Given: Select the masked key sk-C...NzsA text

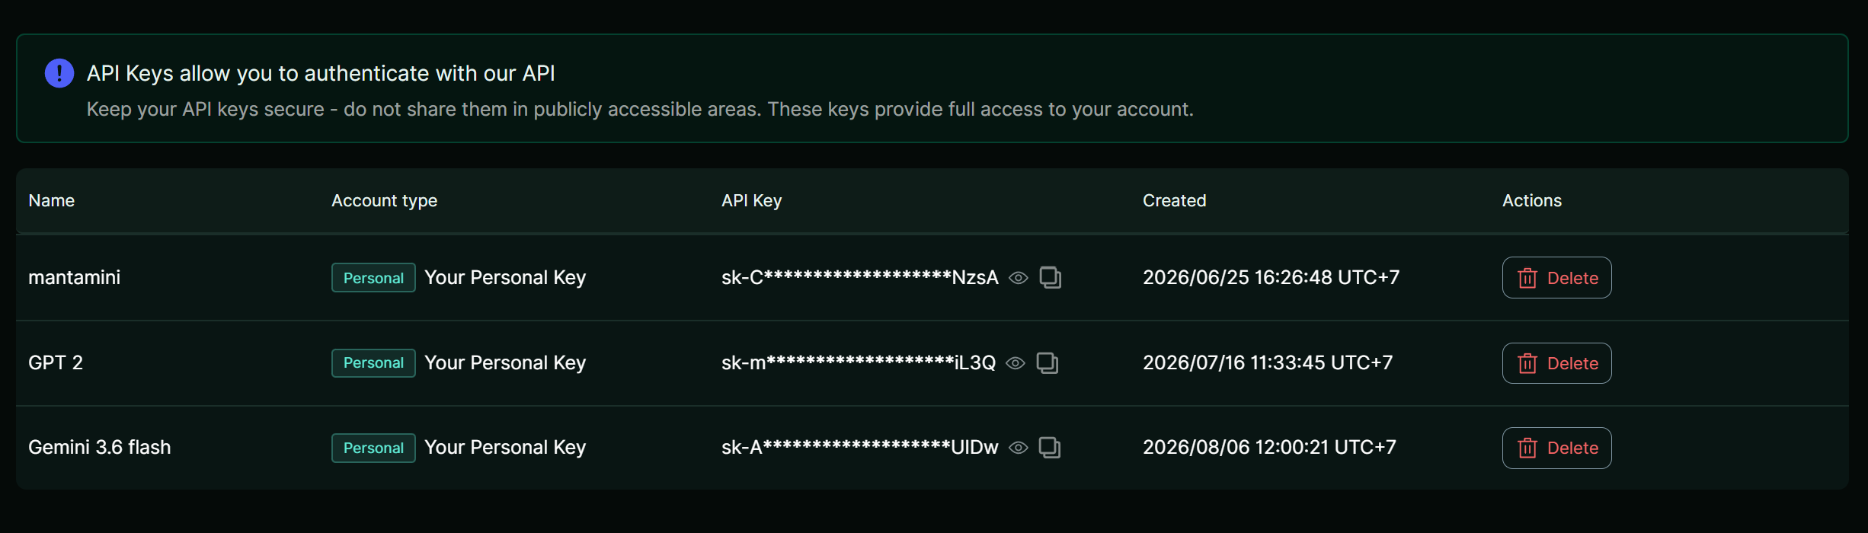Looking at the screenshot, I should 860,277.
